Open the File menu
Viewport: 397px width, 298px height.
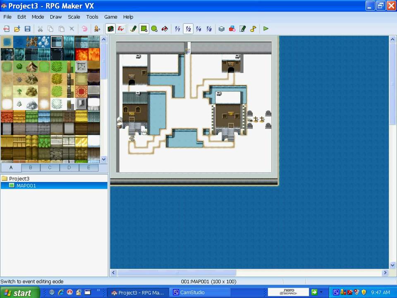point(7,17)
